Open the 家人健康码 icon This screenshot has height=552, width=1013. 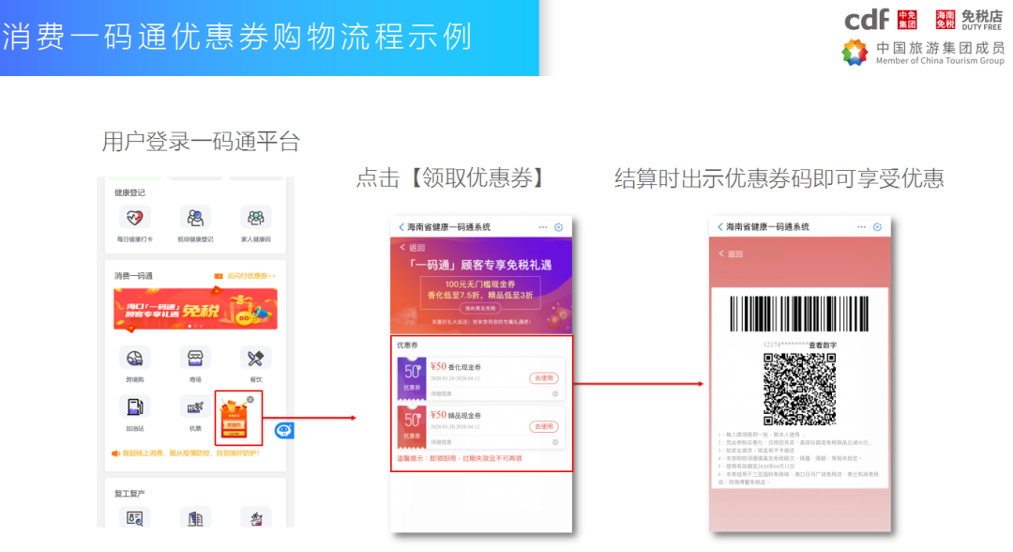click(x=255, y=218)
